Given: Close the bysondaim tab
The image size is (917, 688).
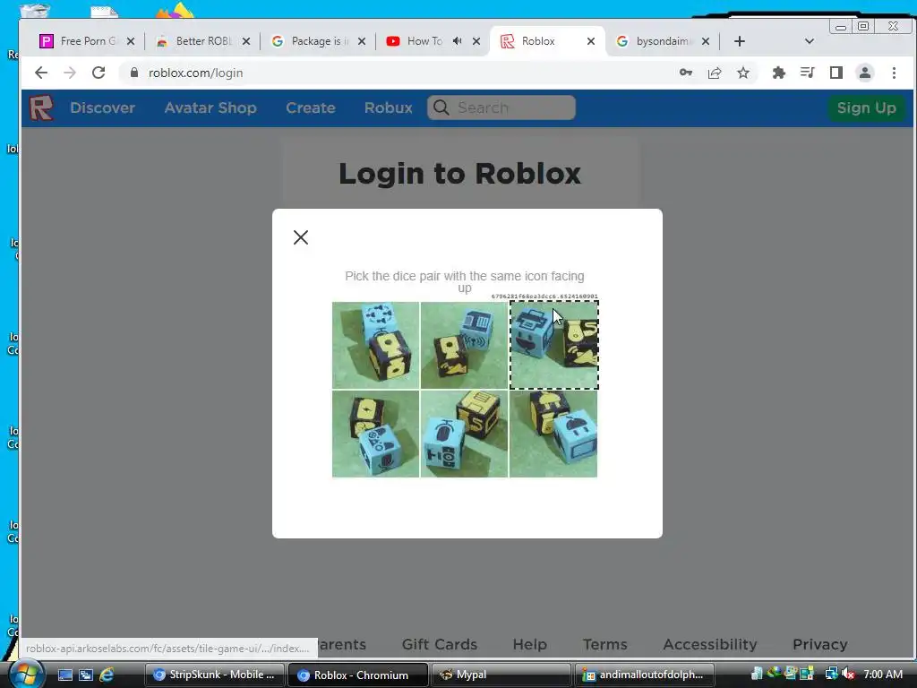Looking at the screenshot, I should tap(706, 41).
